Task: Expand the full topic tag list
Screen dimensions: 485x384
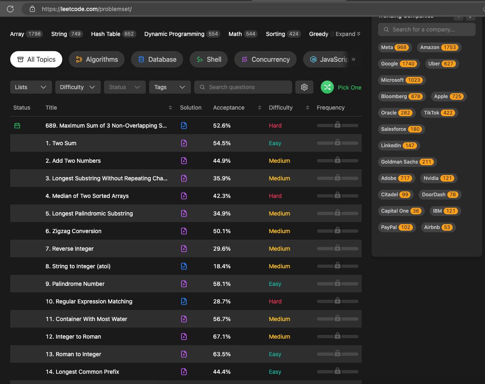Action: (348, 34)
